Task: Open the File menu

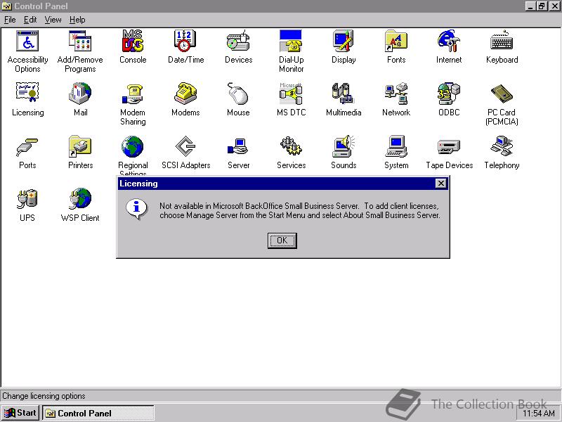Action: (10, 20)
